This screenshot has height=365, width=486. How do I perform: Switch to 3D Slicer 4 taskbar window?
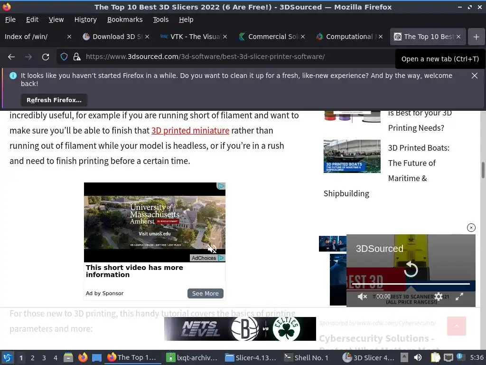tap(368, 357)
